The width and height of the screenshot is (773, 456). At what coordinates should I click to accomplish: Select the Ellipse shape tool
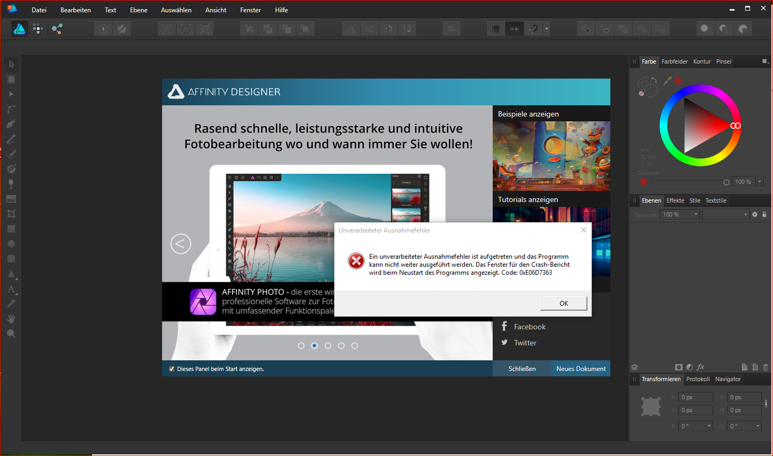coord(11,244)
